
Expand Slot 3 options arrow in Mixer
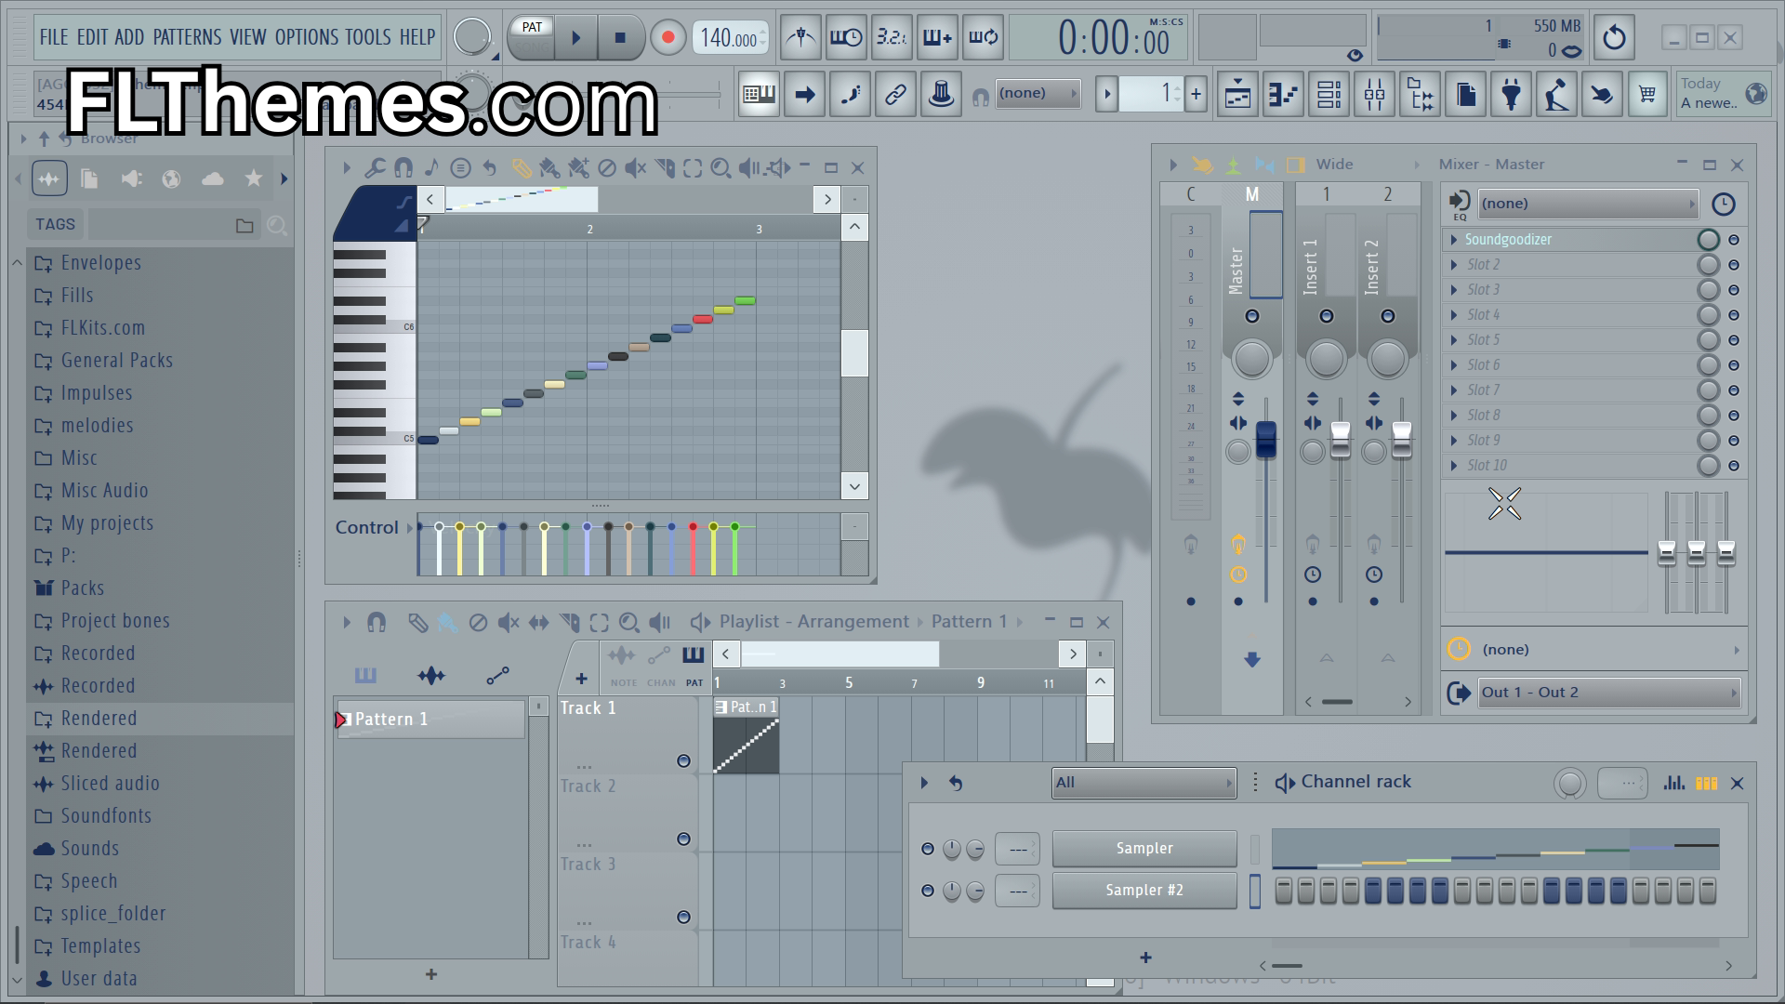[1454, 290]
